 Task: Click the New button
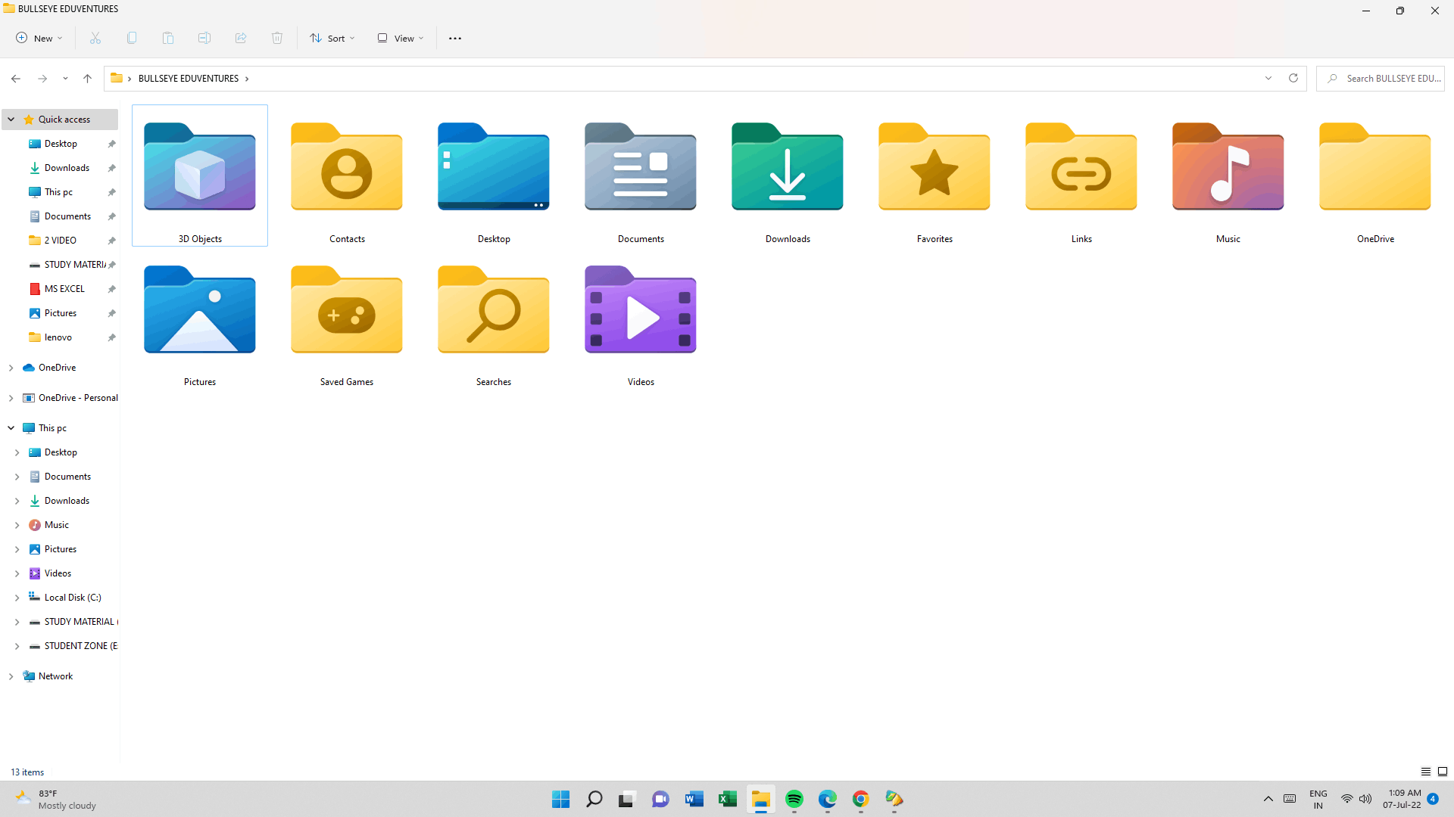click(x=39, y=38)
